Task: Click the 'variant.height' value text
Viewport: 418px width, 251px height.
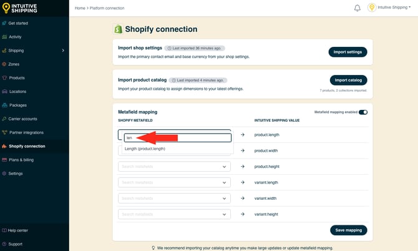Action: [266, 214]
